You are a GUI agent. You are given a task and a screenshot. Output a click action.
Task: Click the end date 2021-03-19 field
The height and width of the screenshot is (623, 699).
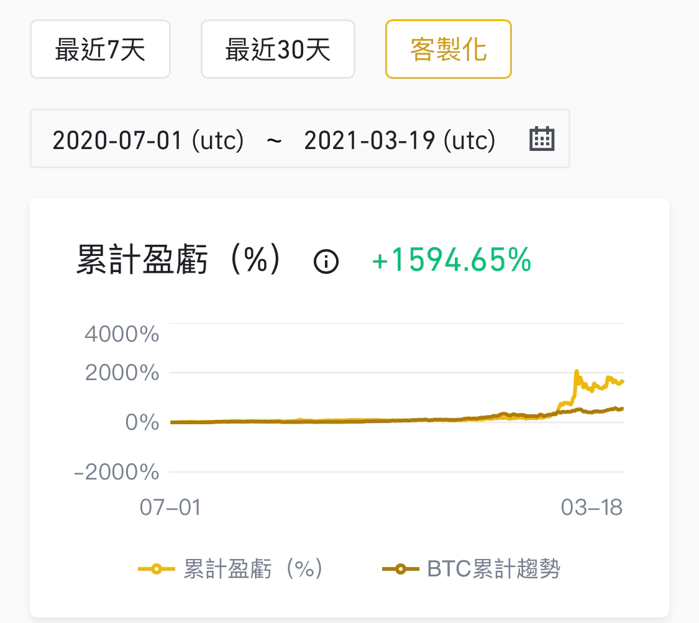(400, 140)
